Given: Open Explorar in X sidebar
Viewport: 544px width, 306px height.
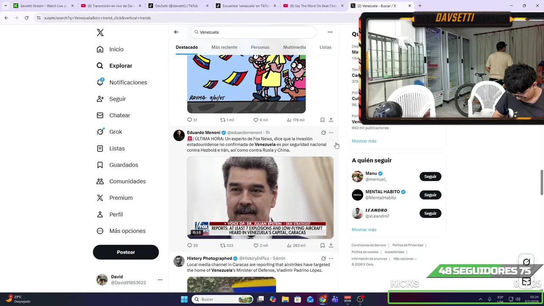Looking at the screenshot, I should (x=114, y=66).
